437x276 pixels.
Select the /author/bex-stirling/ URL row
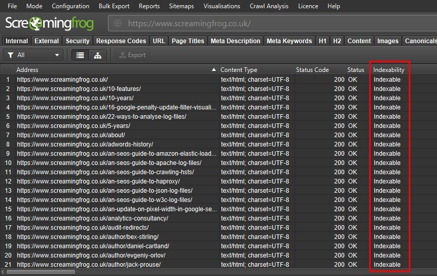pos(87,237)
